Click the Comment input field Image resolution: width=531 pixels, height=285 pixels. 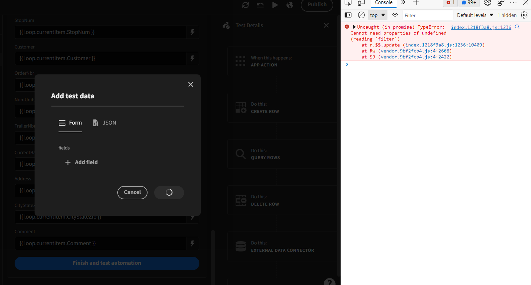(x=100, y=243)
